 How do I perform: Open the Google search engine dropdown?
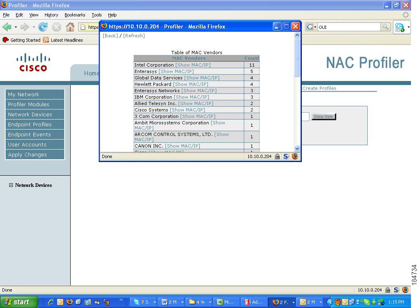click(x=311, y=27)
